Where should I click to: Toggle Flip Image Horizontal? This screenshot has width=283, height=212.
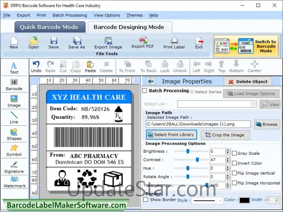click(x=234, y=183)
